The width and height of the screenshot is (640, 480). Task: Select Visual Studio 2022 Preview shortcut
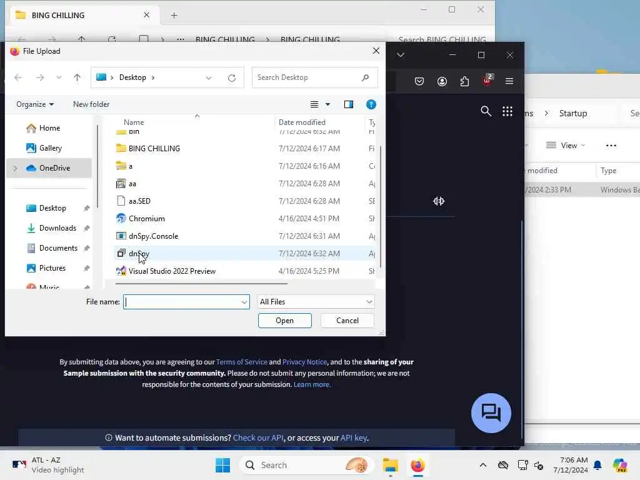click(172, 271)
